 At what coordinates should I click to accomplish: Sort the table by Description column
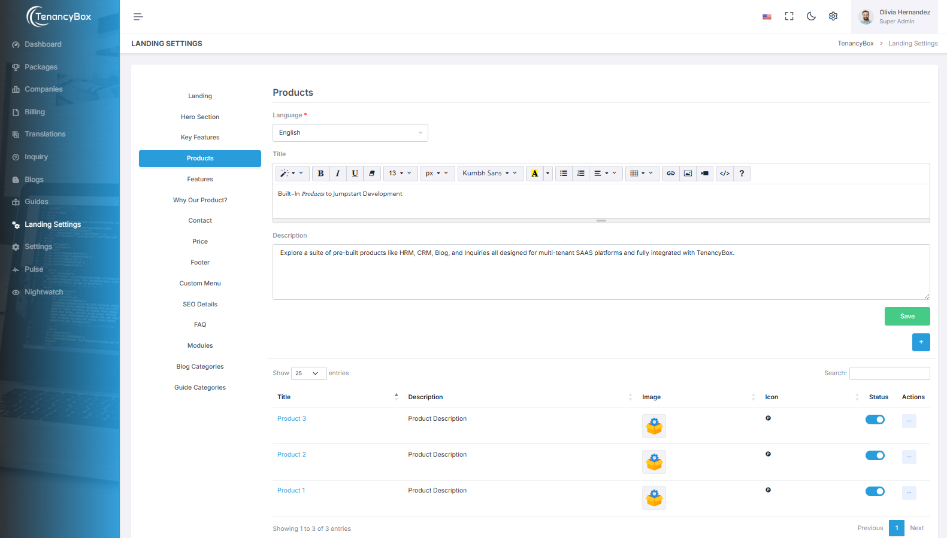[519, 397]
